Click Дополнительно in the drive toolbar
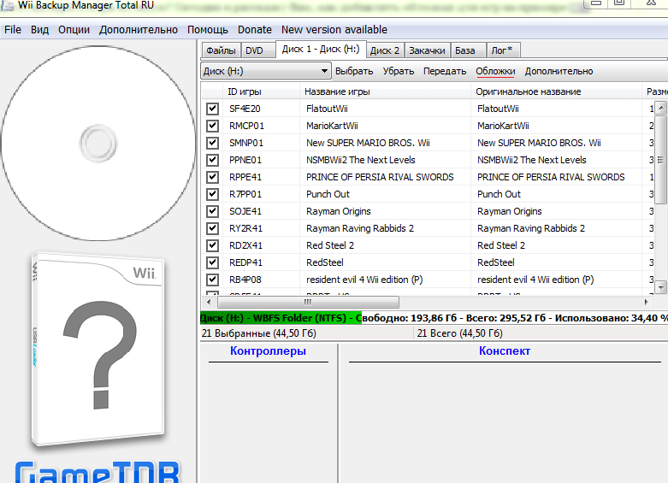 tap(559, 71)
